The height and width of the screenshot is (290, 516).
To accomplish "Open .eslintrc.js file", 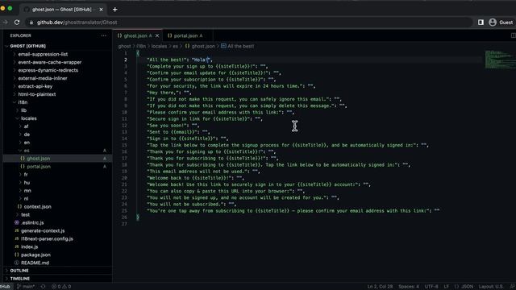I will click(x=32, y=223).
